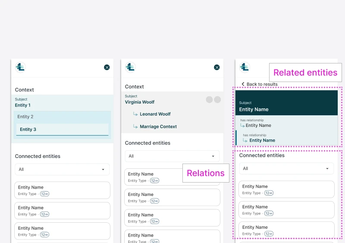Close the middle panel with the X icon
The image size is (345, 243).
pyautogui.click(x=217, y=67)
